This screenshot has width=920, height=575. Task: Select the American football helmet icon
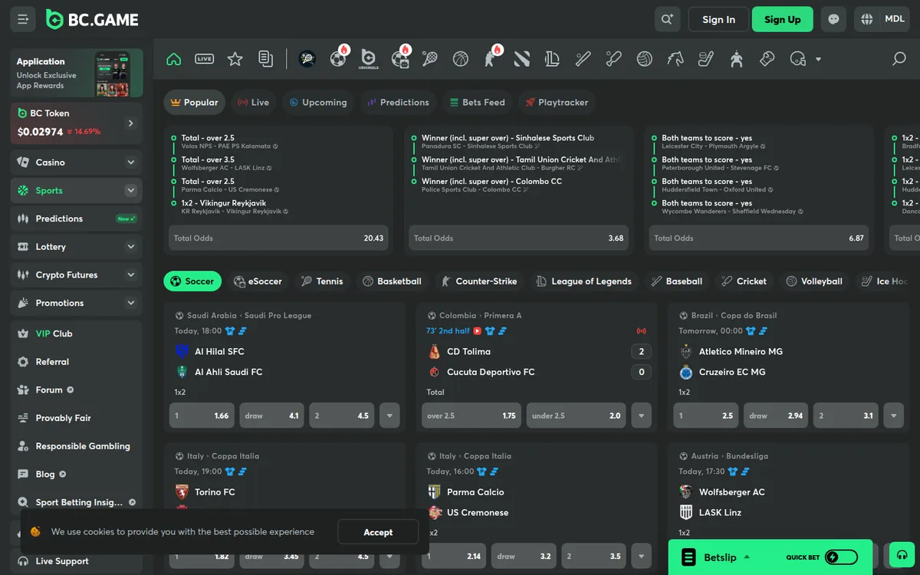tap(797, 59)
